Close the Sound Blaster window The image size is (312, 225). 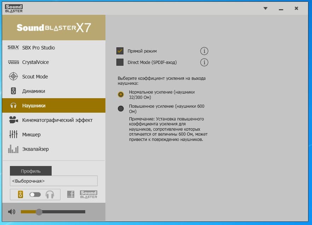[x=296, y=8]
